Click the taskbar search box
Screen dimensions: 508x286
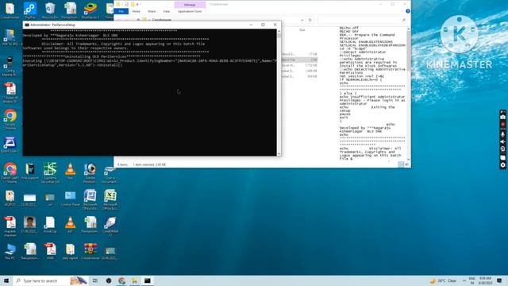click(x=50, y=280)
